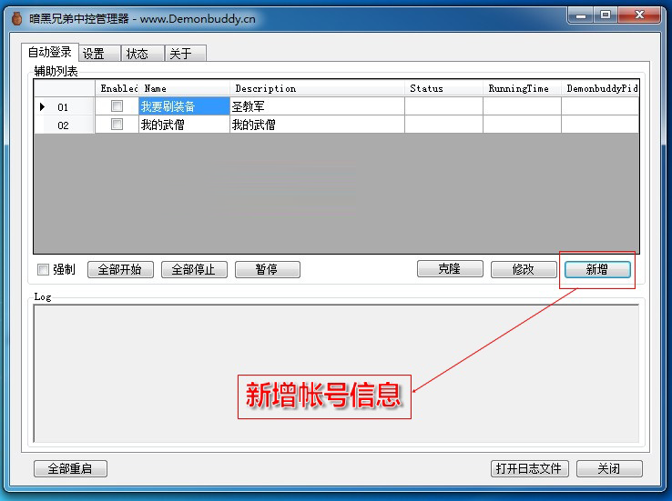This screenshot has width=672, height=501.
Task: Switch to the 设置 tab
Action: pyautogui.click(x=94, y=54)
